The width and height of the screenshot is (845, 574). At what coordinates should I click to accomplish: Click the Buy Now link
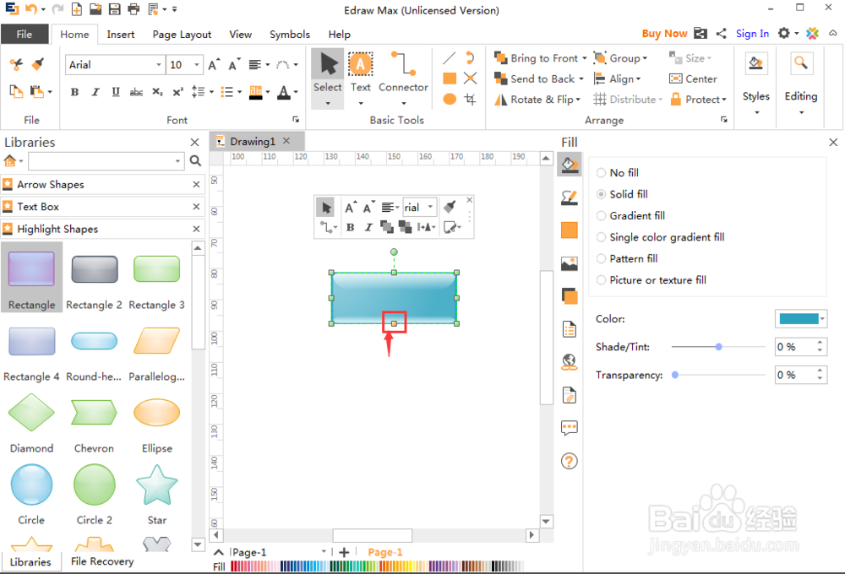[664, 34]
